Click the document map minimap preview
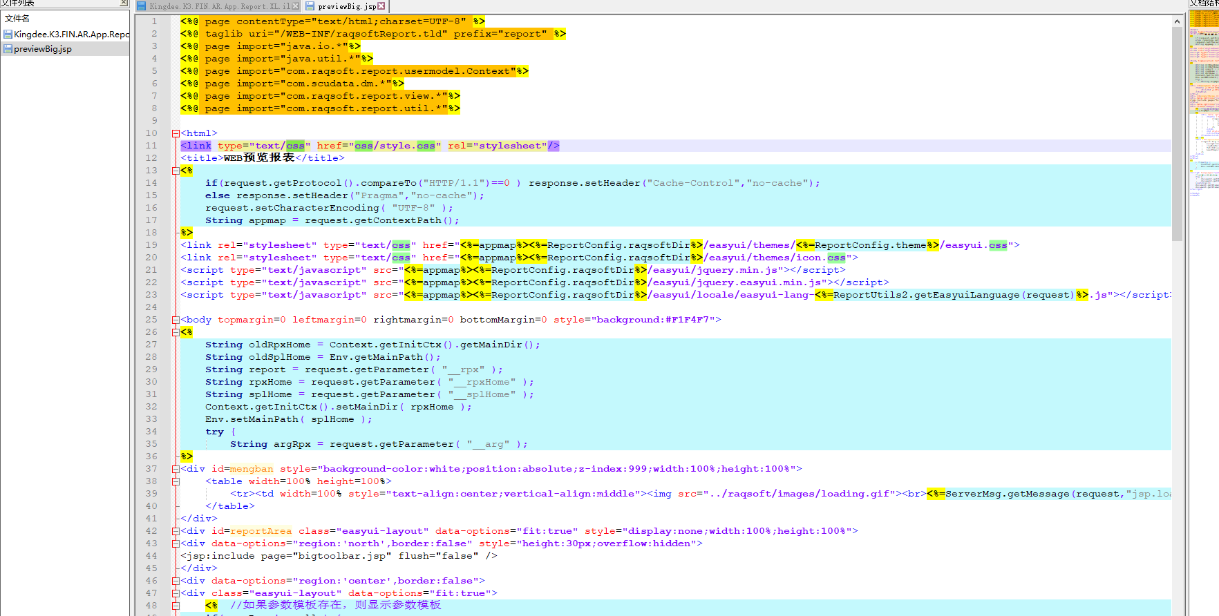1219x616 pixels. tap(1204, 104)
